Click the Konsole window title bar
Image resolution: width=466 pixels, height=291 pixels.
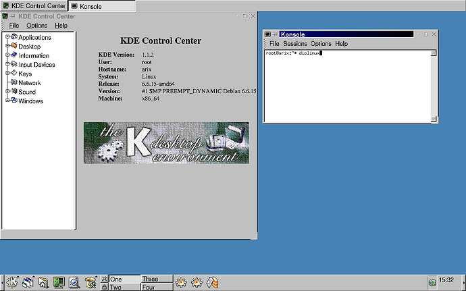pos(346,34)
